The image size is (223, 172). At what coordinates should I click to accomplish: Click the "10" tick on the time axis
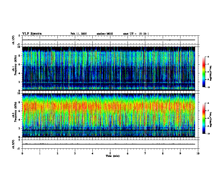pyautogui.click(x=198, y=153)
